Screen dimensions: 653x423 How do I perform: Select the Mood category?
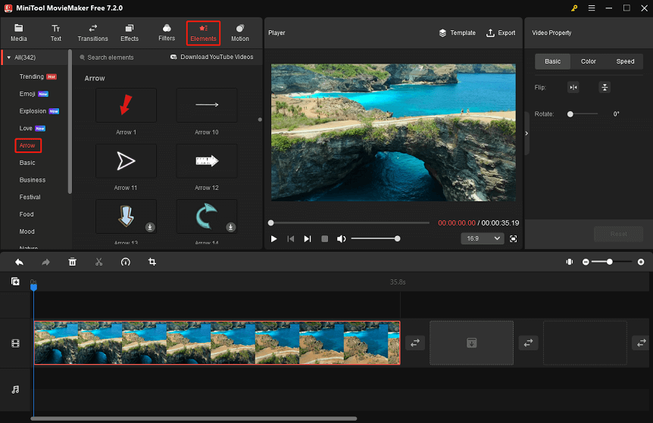click(27, 232)
